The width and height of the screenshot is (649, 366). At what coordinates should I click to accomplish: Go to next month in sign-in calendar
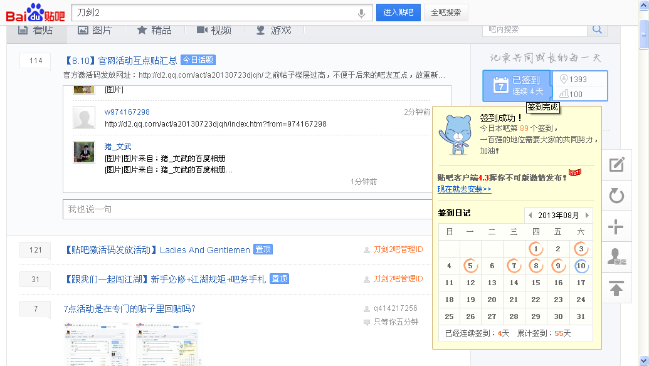[x=587, y=215]
